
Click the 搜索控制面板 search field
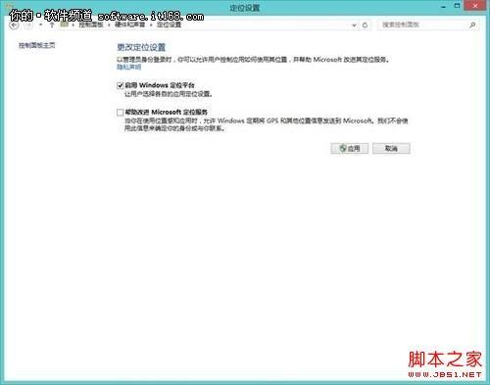click(423, 24)
